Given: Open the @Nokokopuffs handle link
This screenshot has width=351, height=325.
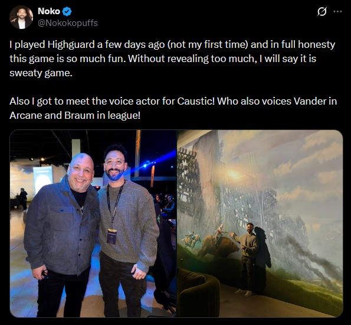Looking at the screenshot, I should [x=68, y=23].
